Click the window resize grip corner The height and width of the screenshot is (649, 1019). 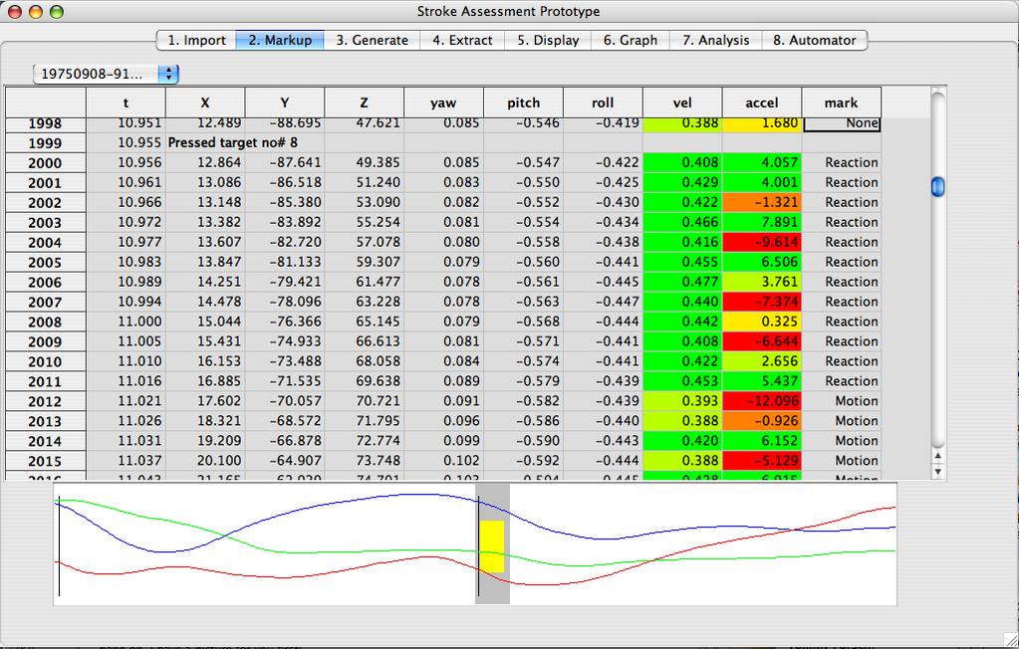[x=1009, y=640]
